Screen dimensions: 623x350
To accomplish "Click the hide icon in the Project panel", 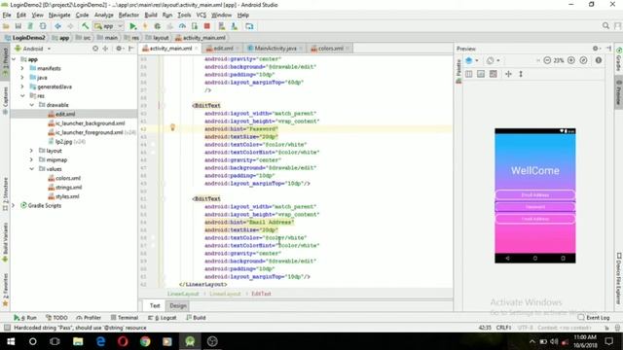I will coord(131,49).
